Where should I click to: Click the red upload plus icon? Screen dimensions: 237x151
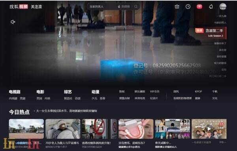pos(199,6)
